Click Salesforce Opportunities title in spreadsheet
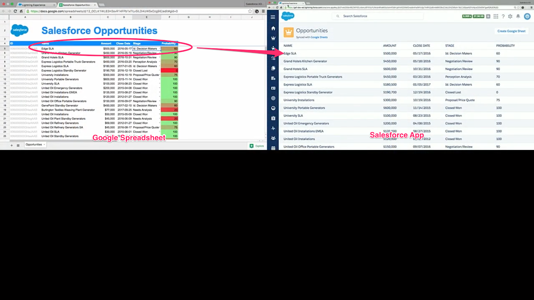The image size is (534, 300). (99, 31)
